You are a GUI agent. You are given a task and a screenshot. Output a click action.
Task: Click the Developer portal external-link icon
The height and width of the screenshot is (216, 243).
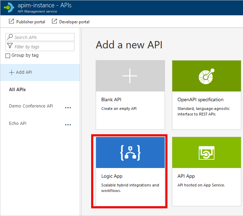click(x=54, y=21)
